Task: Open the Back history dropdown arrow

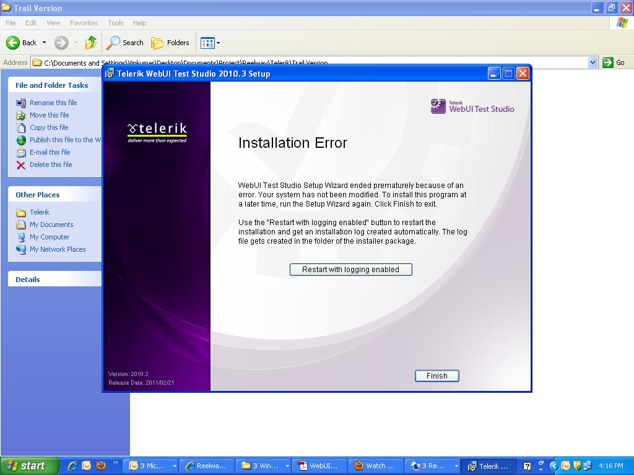Action: (44, 43)
